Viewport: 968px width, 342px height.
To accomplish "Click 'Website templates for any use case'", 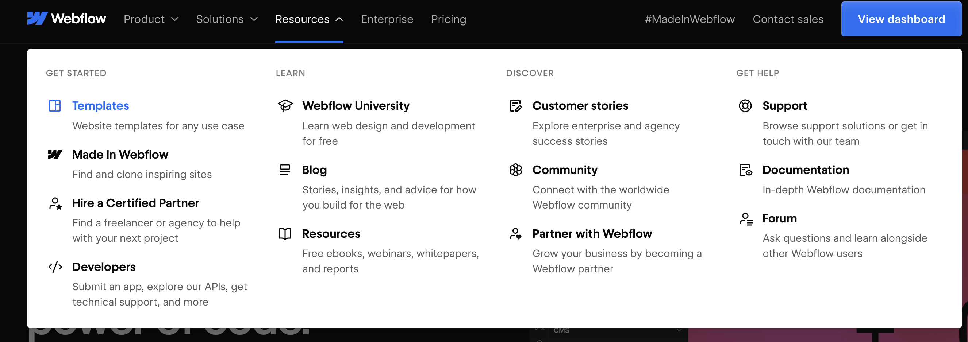I will pyautogui.click(x=158, y=126).
